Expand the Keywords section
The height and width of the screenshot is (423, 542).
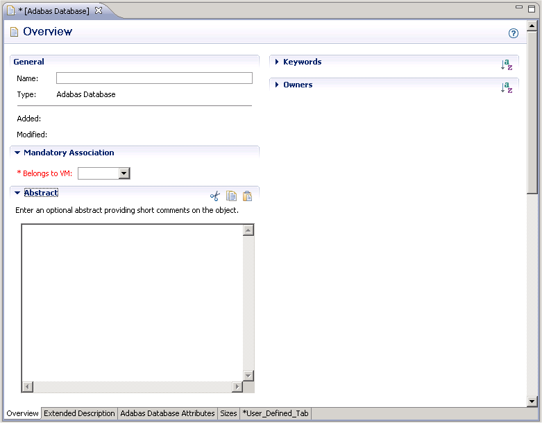[x=277, y=62]
